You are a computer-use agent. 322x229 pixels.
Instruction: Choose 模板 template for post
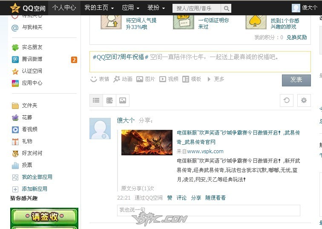(x=192, y=79)
